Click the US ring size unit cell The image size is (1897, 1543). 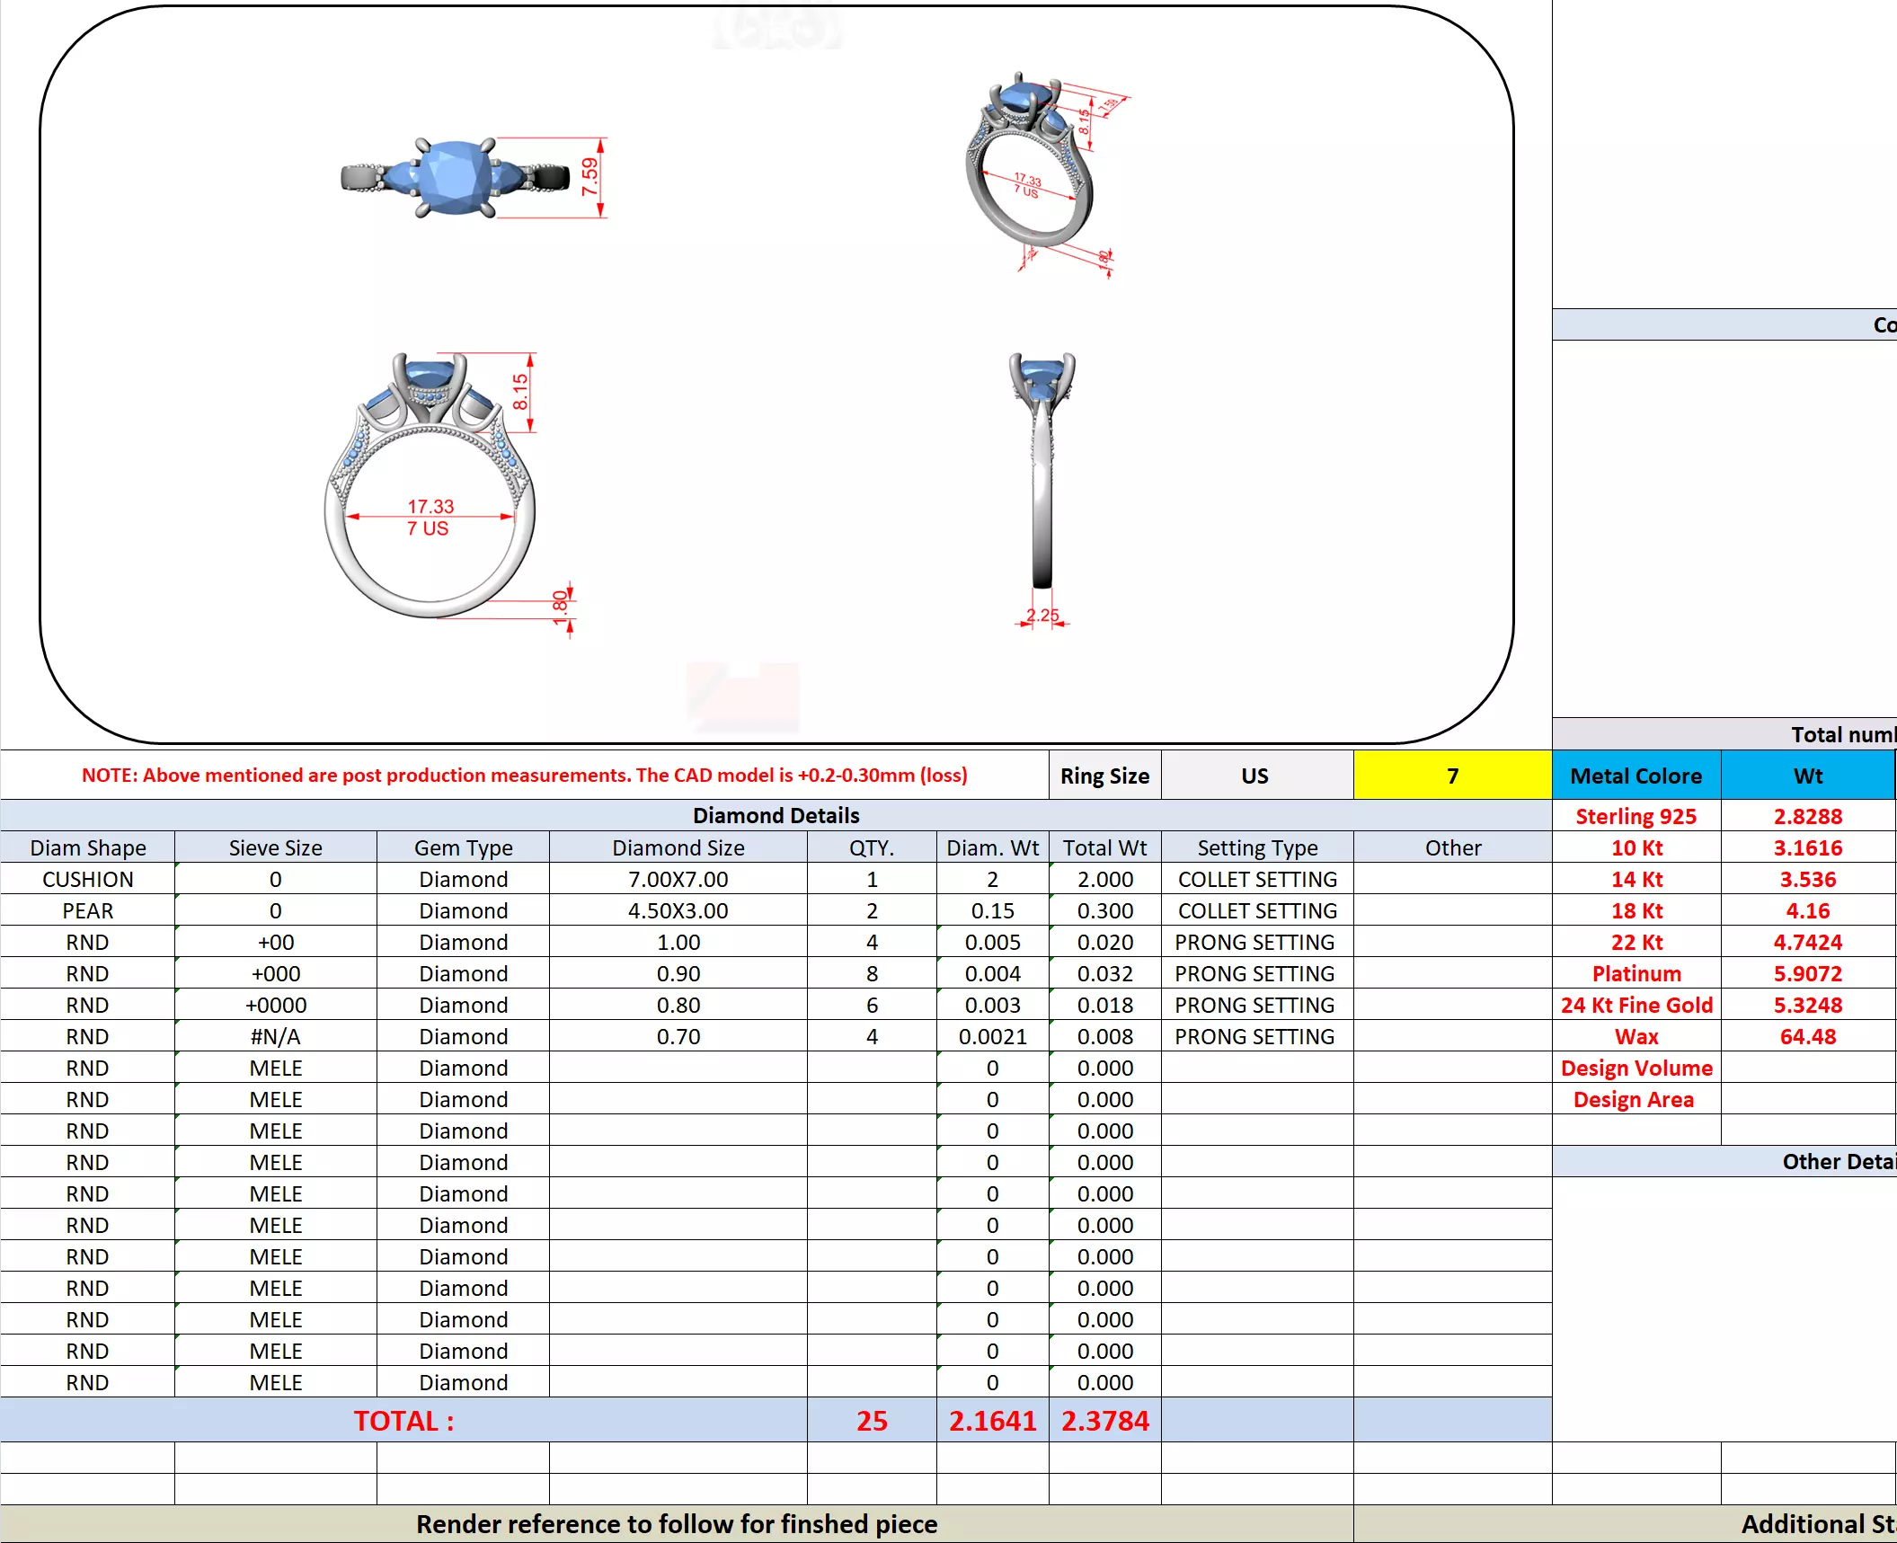coord(1254,776)
